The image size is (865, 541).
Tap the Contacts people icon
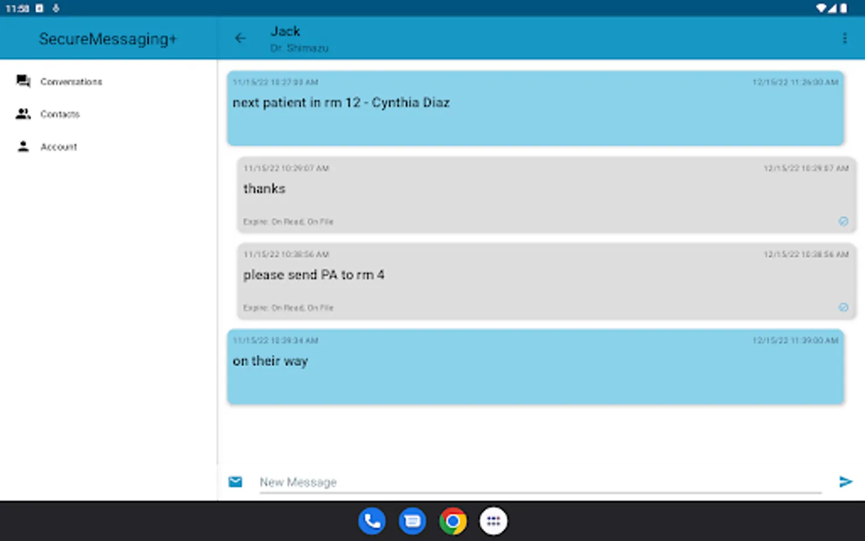pos(23,114)
